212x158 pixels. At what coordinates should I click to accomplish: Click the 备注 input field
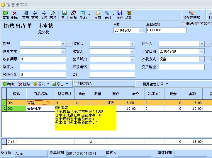(x=112, y=75)
